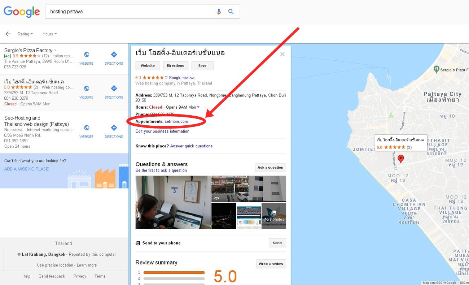The width and height of the screenshot is (469, 285).
Task: Open website globe icon for Sergio's Pizza Factory
Action: 87,55
